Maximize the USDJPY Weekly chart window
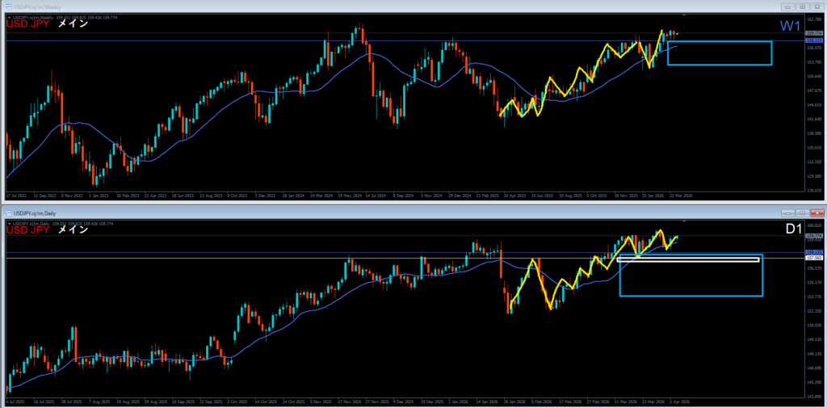Screen dimensions: 827x408 coord(804,6)
